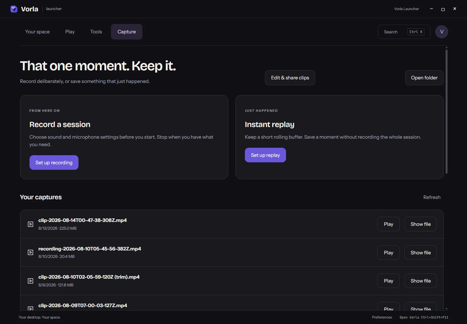
Task: Click the video icon beside clip-2026-08-14T00-47-38-308Z.mp4
Action: click(30, 224)
